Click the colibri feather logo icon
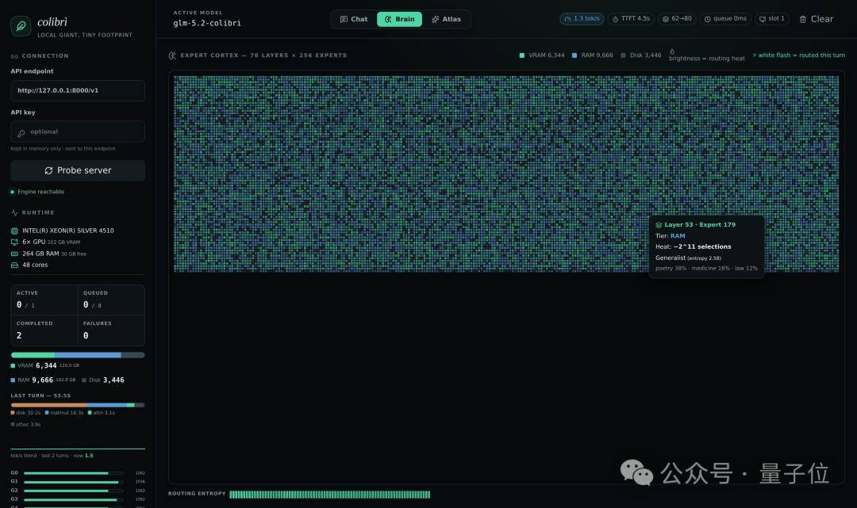The height and width of the screenshot is (508, 857). (x=21, y=26)
